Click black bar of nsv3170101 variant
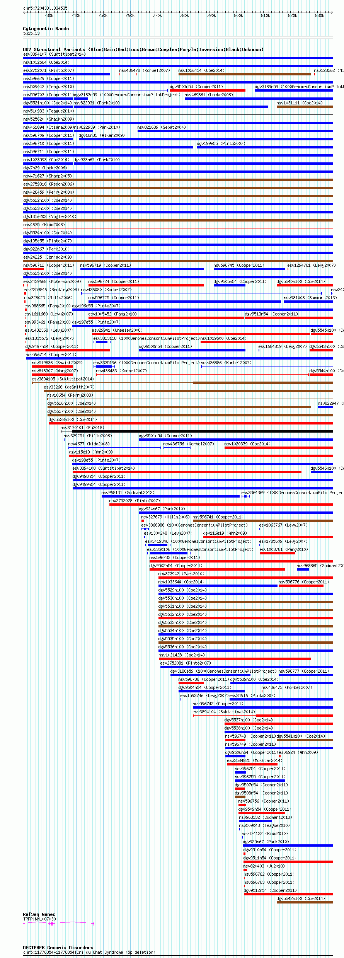The image size is (344, 958). (203, 431)
